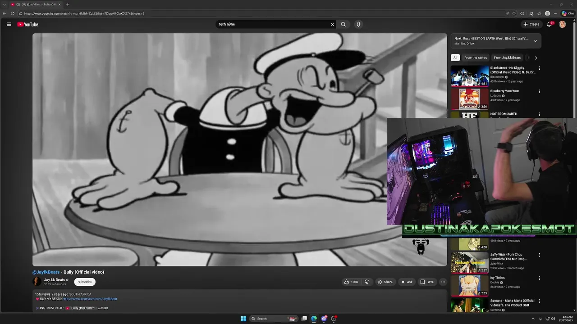Open options for Santana Maria Maria video

[x=539, y=301]
